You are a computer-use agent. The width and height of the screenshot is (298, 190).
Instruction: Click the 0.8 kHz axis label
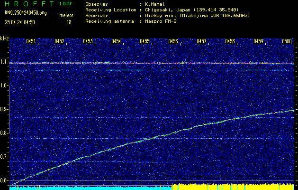coord(4,133)
